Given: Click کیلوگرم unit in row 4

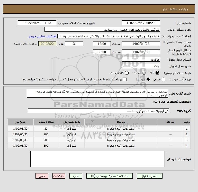Looking at the screenshot, I should 71,146.
